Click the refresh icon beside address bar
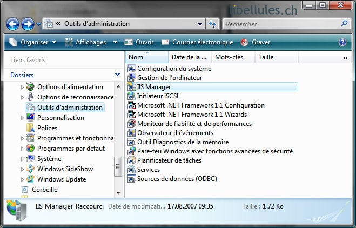The width and height of the screenshot is (356, 228). (x=212, y=24)
